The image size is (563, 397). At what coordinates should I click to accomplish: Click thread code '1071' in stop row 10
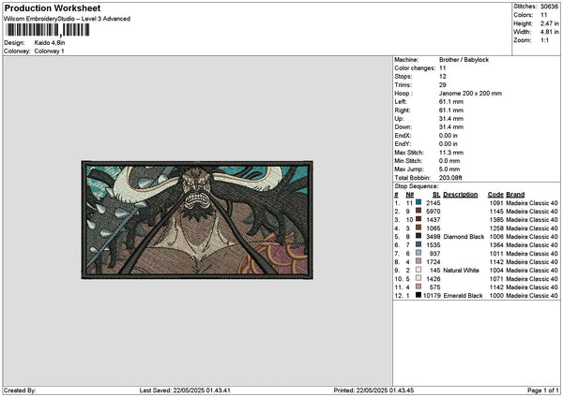pyautogui.click(x=496, y=279)
